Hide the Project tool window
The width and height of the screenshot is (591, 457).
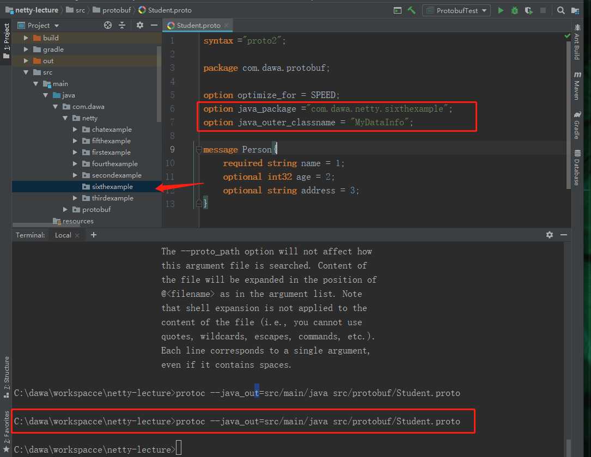pyautogui.click(x=154, y=25)
